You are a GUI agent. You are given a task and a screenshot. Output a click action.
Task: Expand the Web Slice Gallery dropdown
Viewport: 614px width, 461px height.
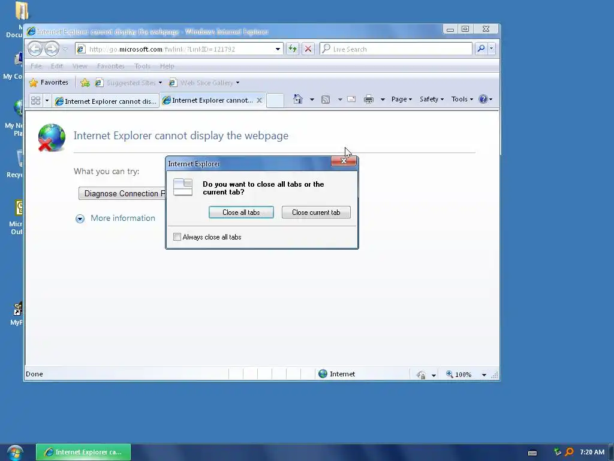tap(237, 83)
